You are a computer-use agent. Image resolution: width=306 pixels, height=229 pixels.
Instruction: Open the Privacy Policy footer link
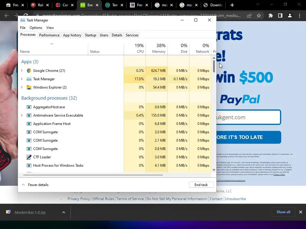79,199
